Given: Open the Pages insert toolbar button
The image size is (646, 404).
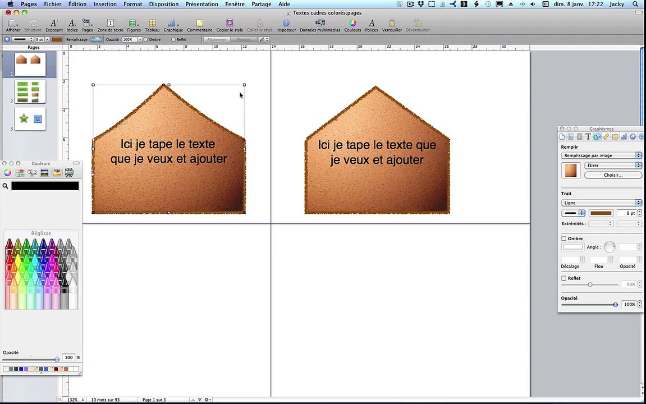Looking at the screenshot, I should tap(88, 26).
